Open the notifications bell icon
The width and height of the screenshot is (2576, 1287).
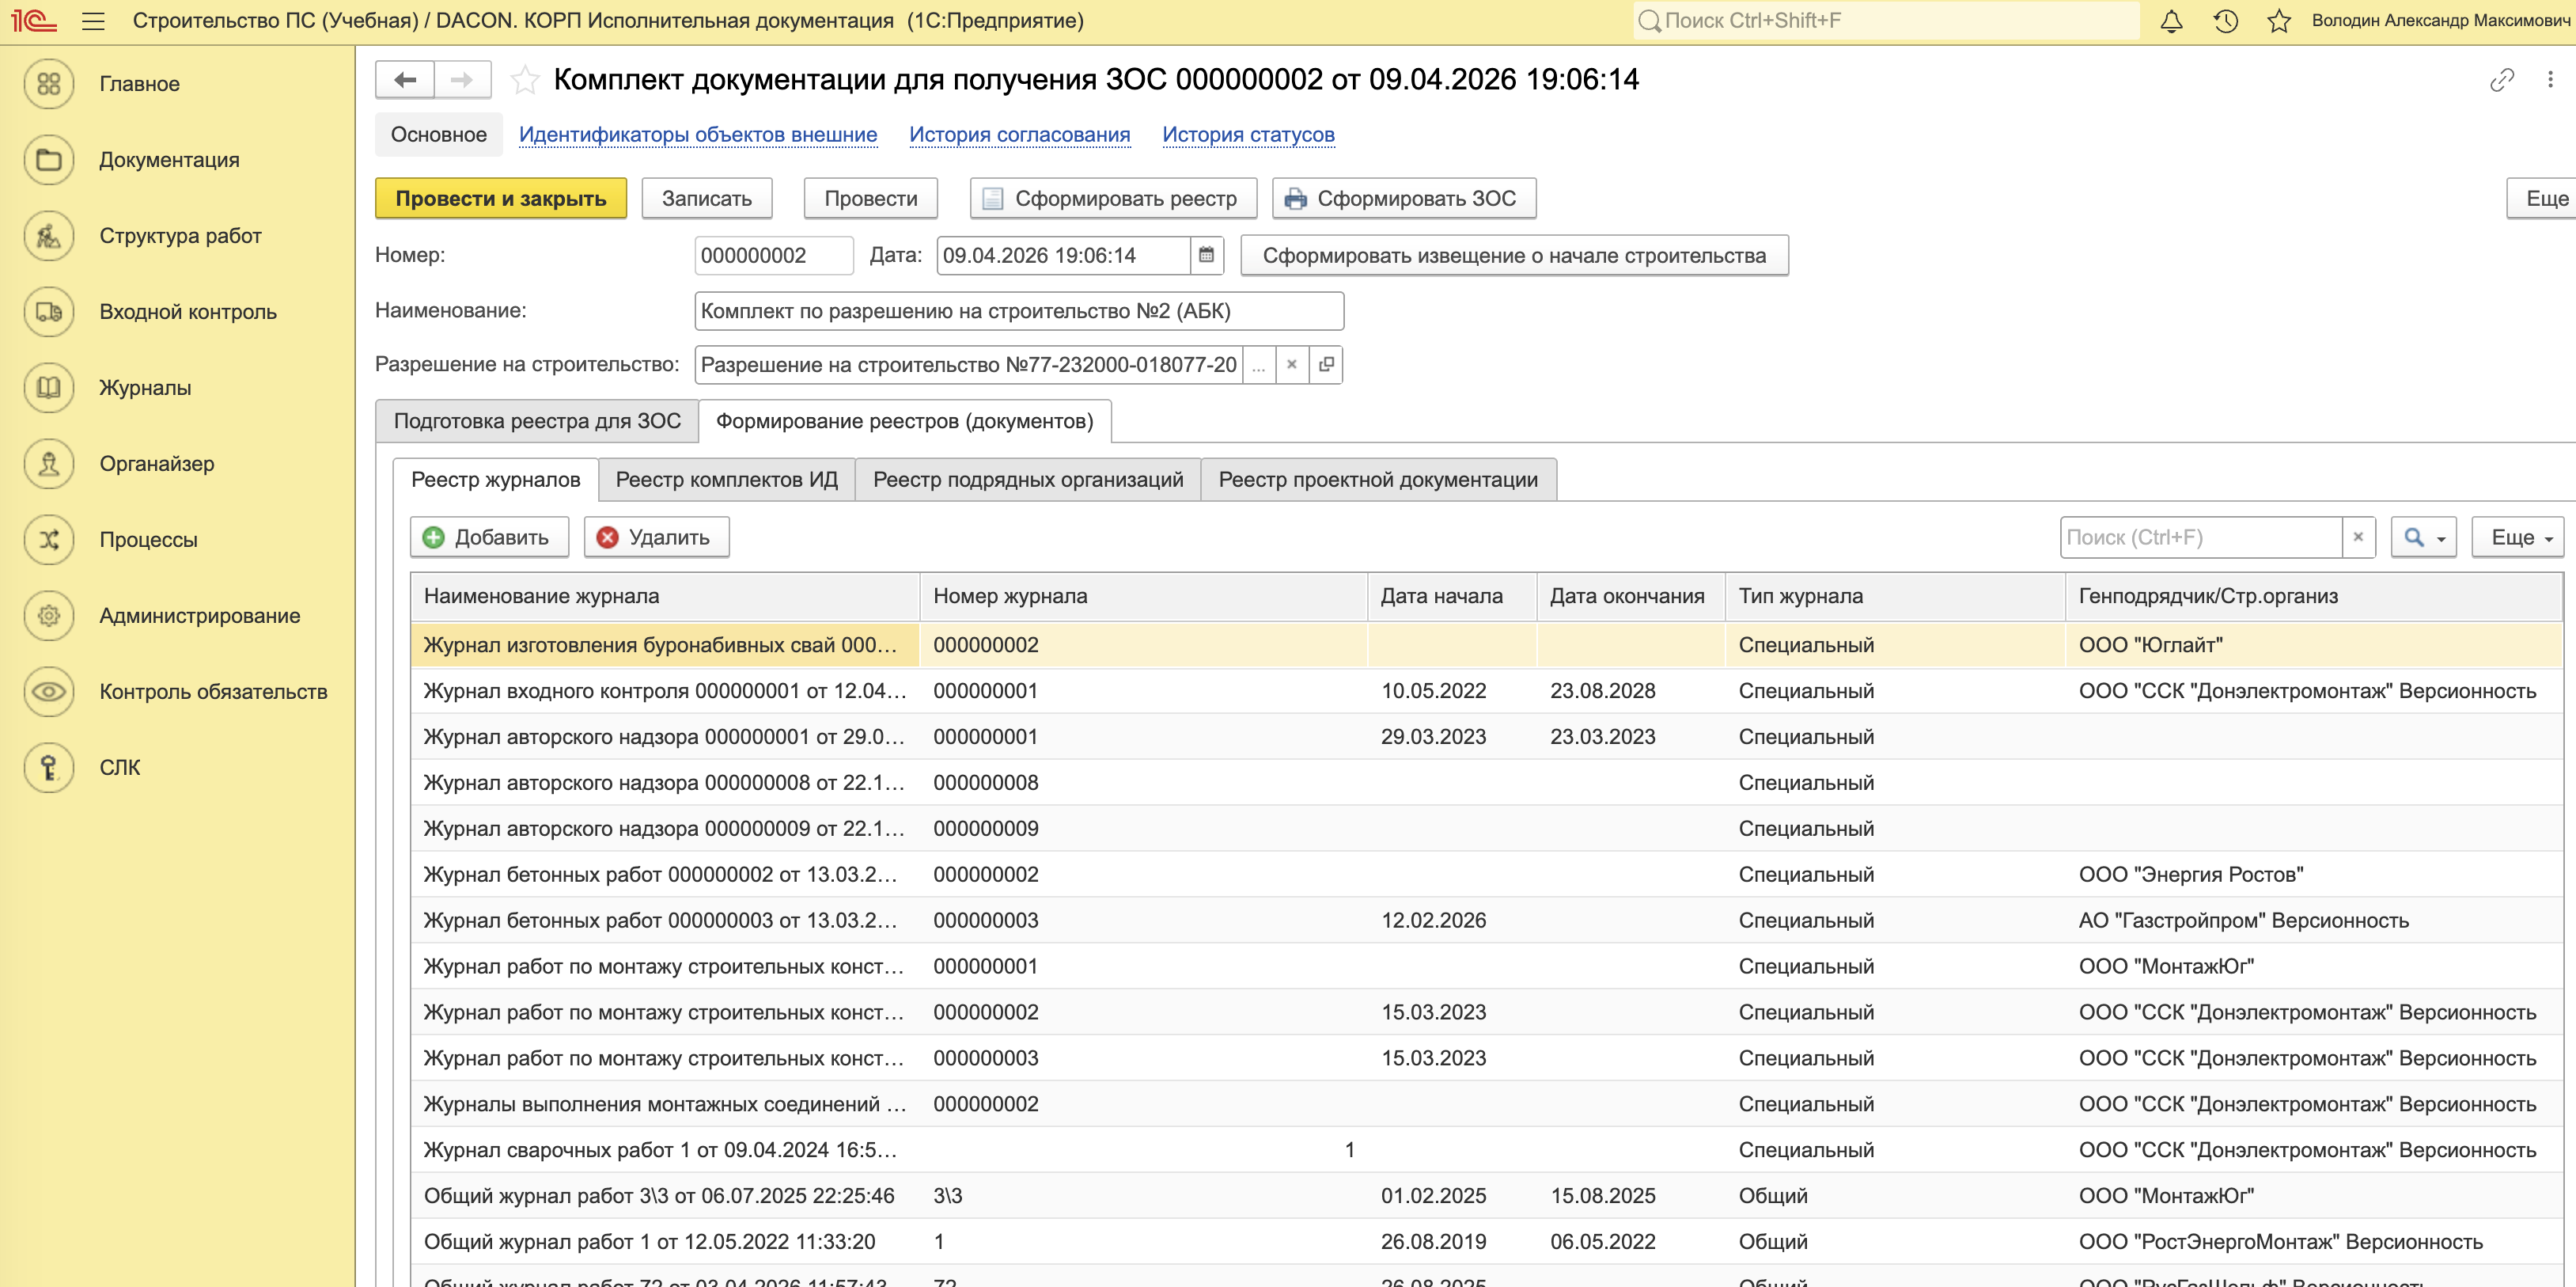[x=2171, y=21]
